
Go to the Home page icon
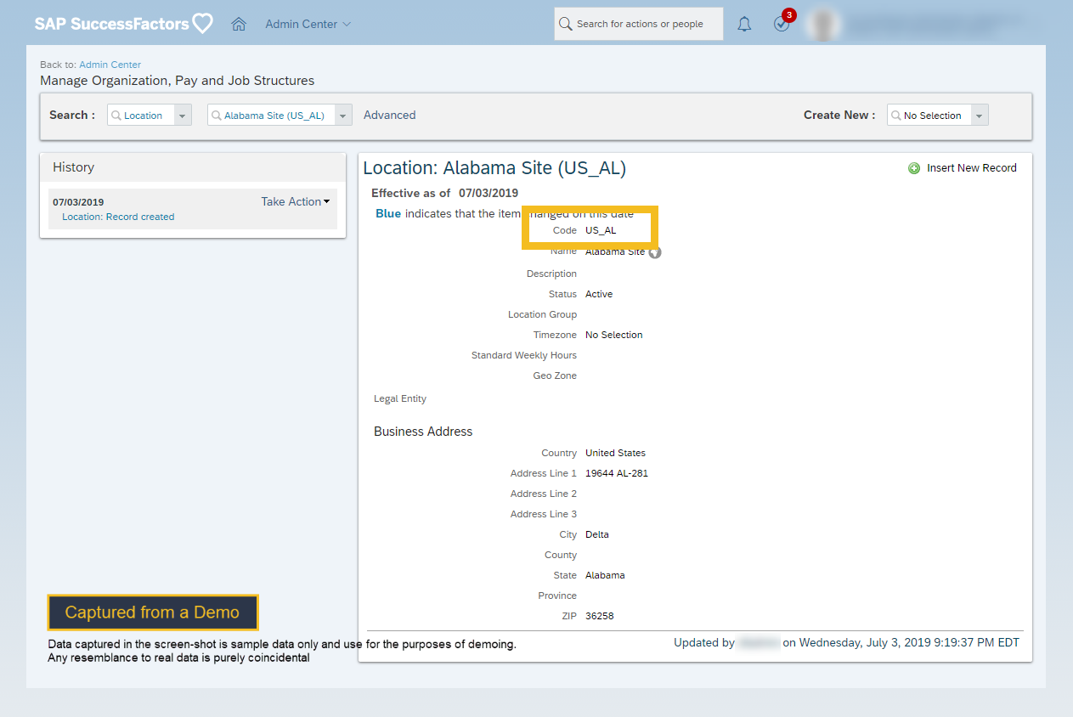(x=239, y=24)
